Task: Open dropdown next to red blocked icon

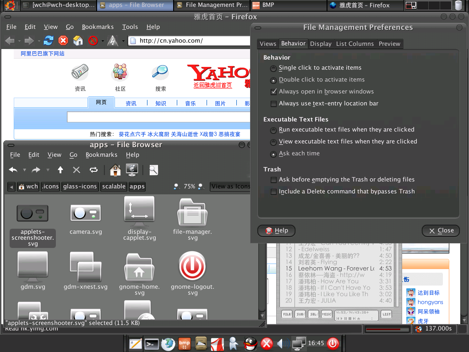Action: pos(103,41)
